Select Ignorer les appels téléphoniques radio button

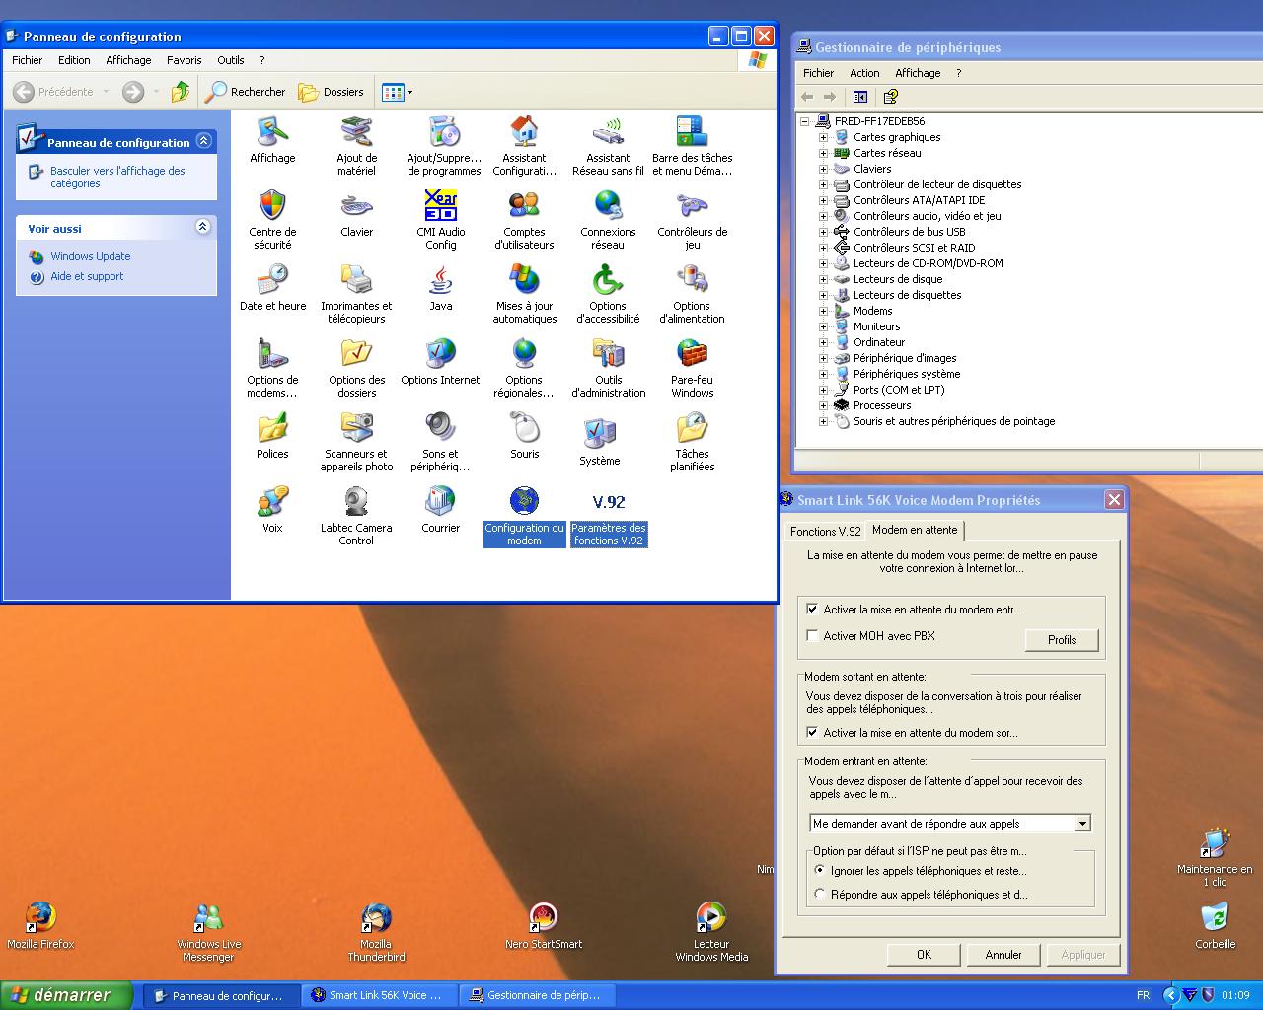820,871
